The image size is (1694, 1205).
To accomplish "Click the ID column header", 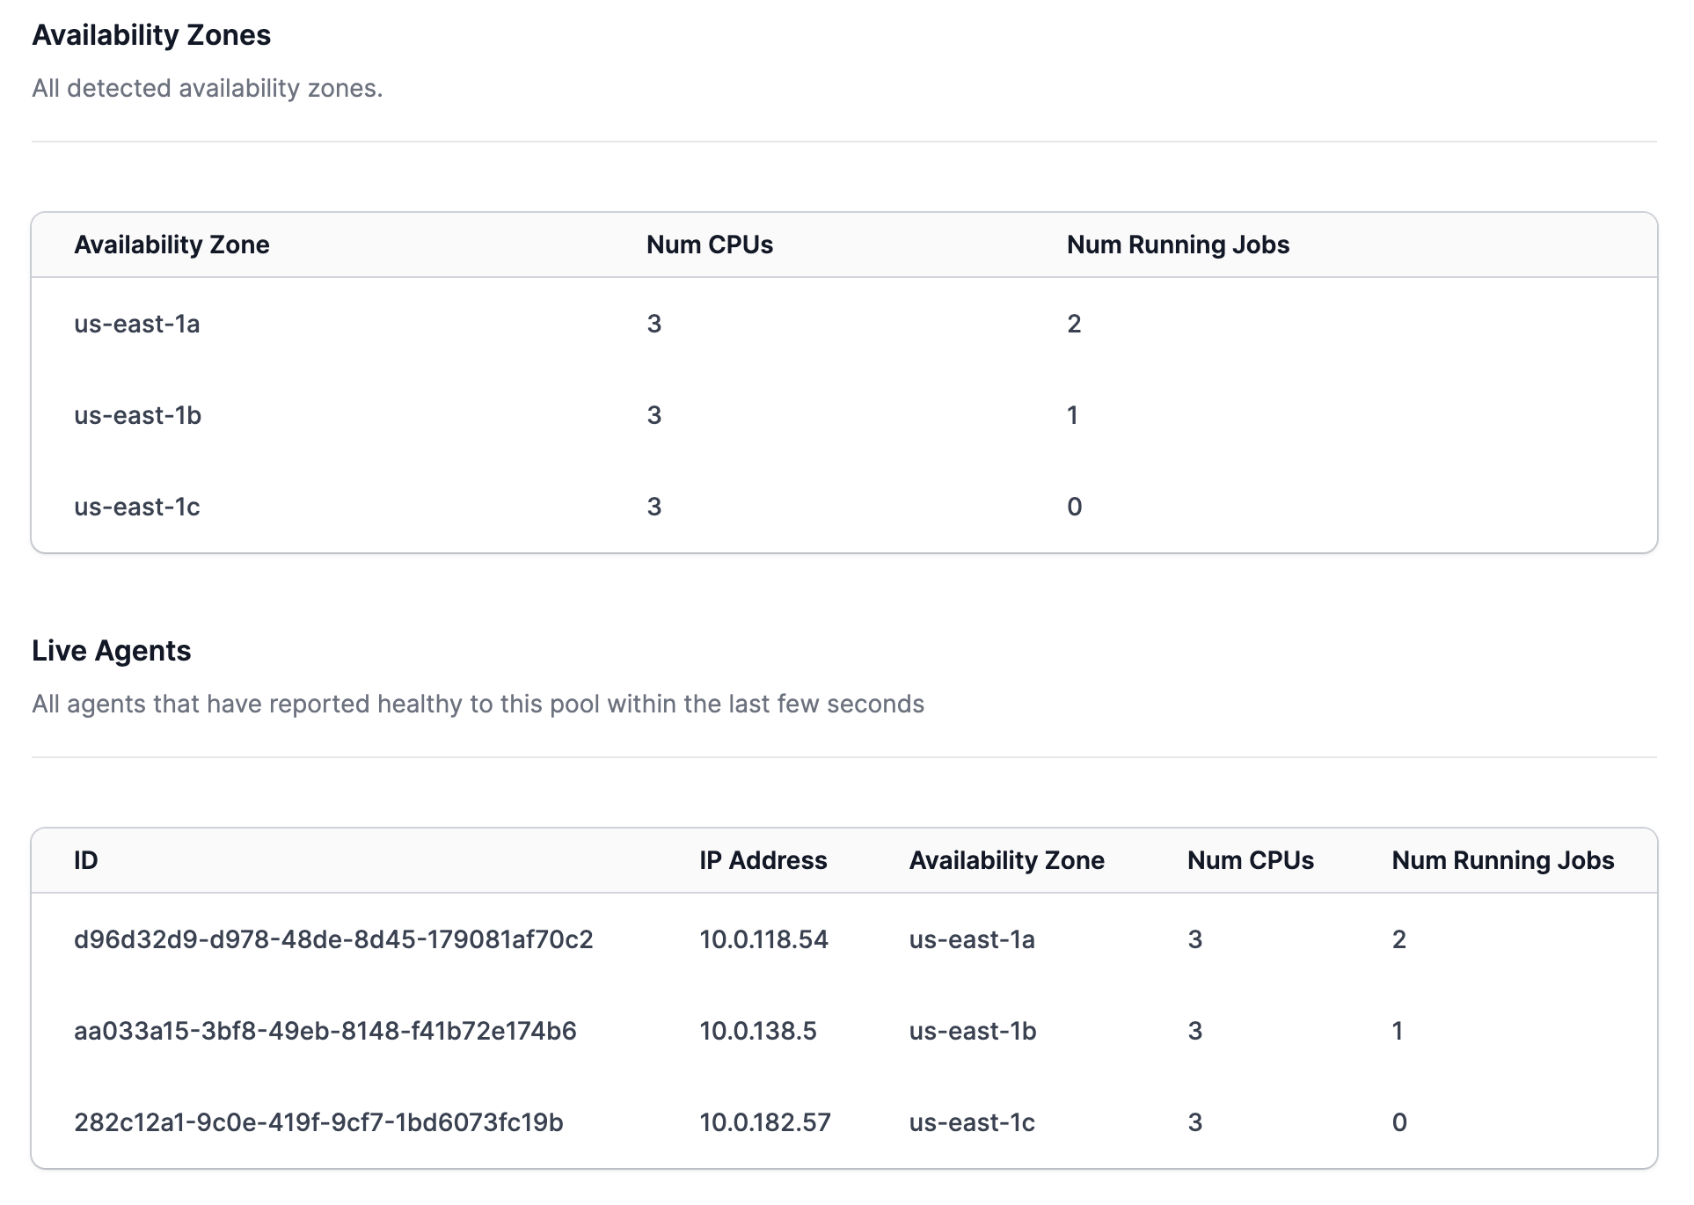I will (86, 860).
